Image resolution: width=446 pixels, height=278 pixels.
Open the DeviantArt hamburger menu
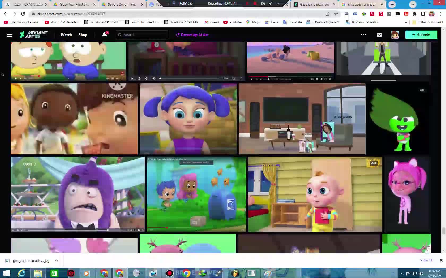(x=10, y=35)
